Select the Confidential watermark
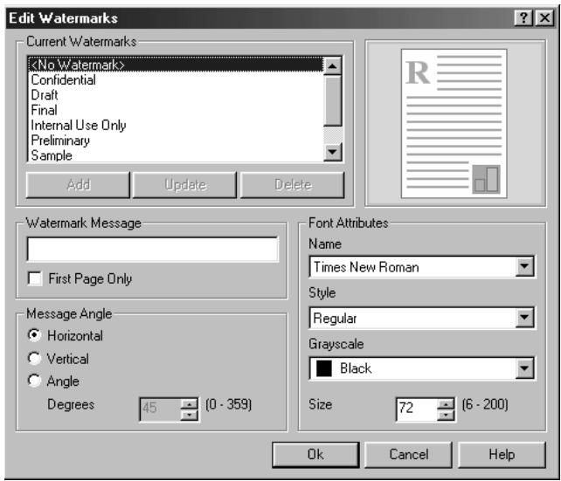The height and width of the screenshot is (481, 561). coord(176,79)
